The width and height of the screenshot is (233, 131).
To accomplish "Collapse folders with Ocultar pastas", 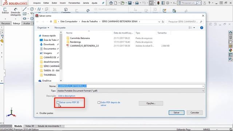I will coord(45,113).
